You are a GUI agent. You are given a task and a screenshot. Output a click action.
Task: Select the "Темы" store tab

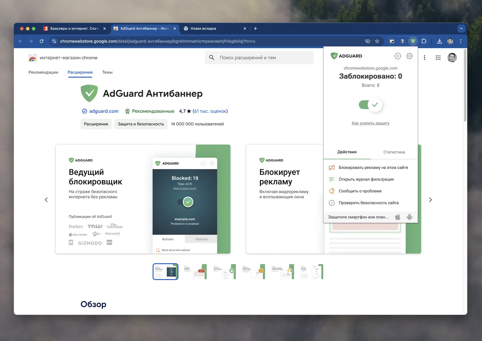(x=107, y=72)
